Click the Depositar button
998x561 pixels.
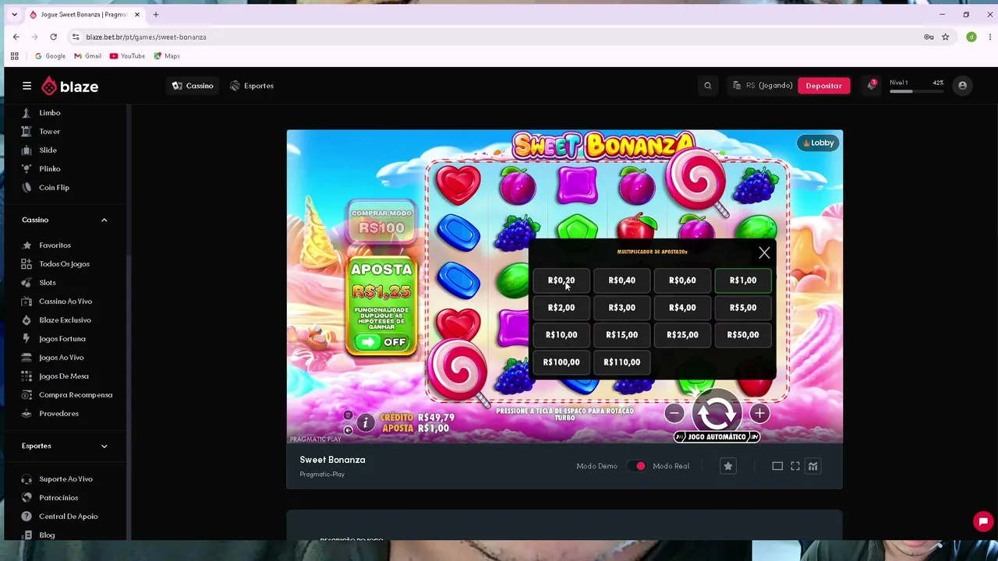click(823, 86)
